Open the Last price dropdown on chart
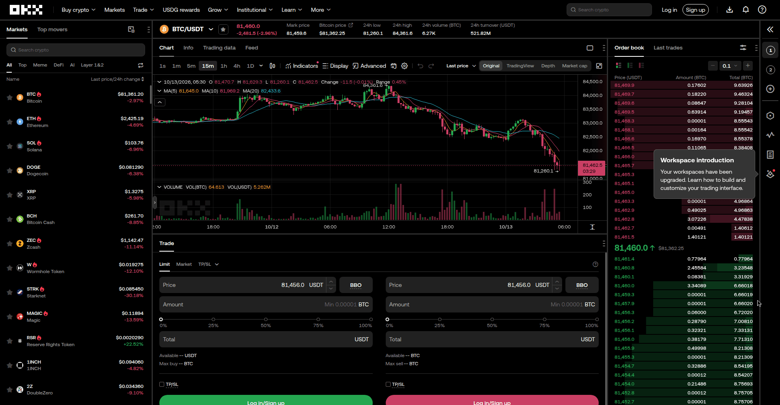 (x=461, y=66)
